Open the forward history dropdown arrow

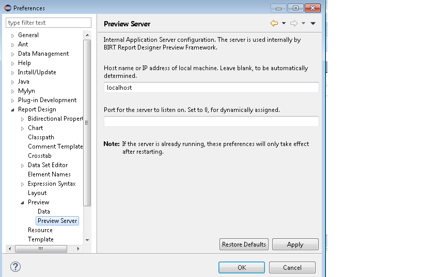coord(304,23)
